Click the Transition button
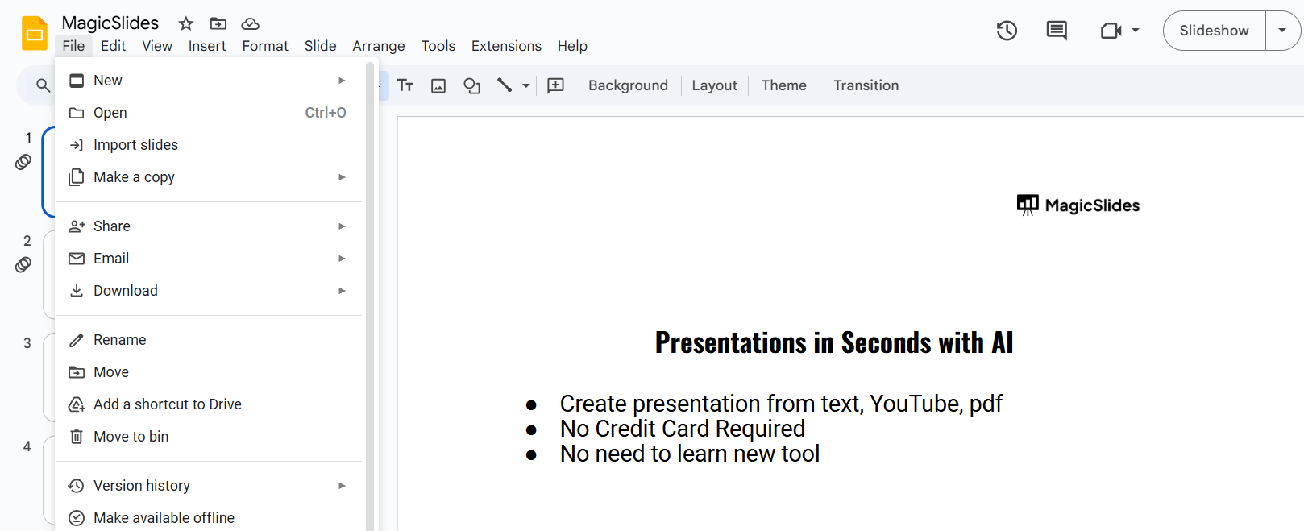 tap(866, 85)
